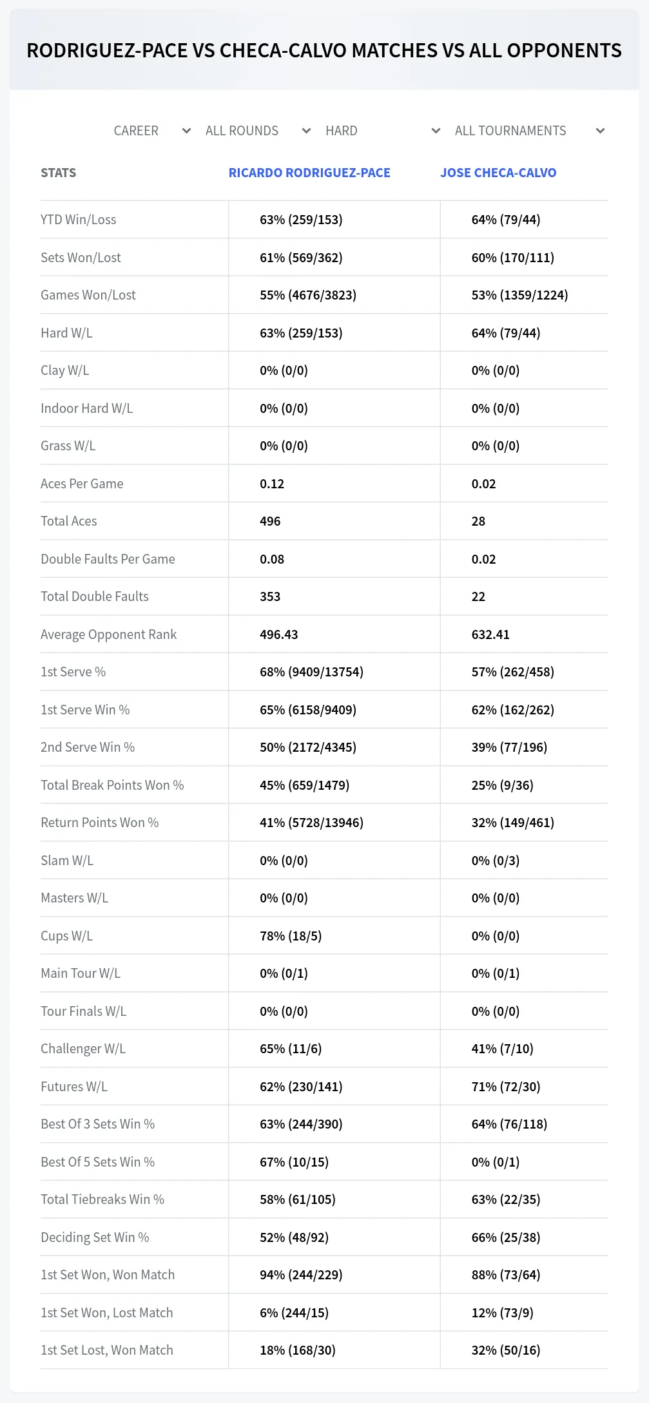The image size is (649, 1403).
Task: Expand the ALL ROUNDS filter dropdown
Action: (258, 131)
